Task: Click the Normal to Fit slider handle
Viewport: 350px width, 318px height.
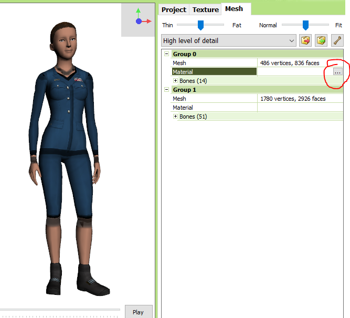Action: [305, 25]
